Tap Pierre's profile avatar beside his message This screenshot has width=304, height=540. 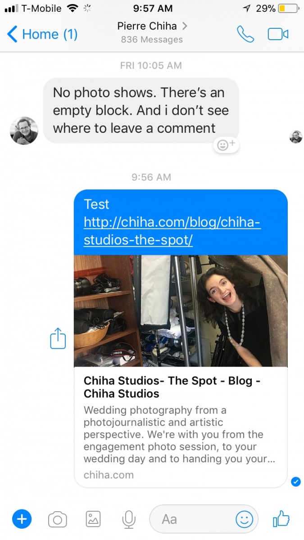[24, 130]
